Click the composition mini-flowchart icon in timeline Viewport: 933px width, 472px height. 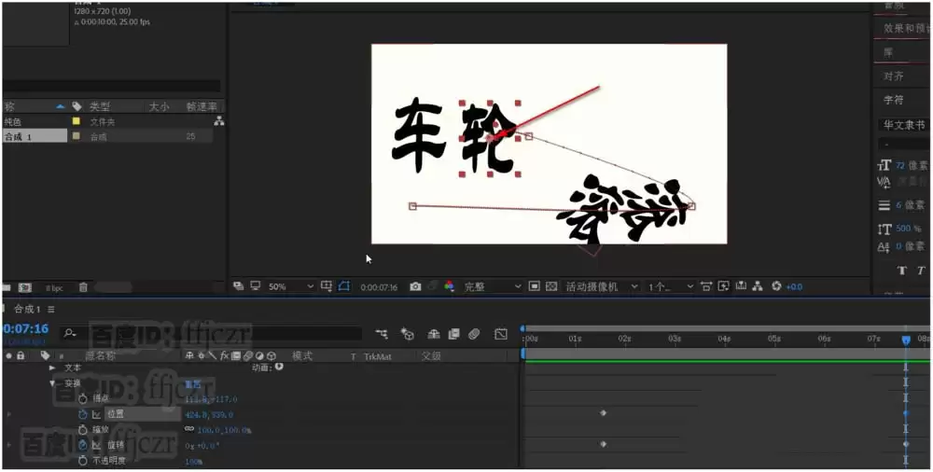coord(382,334)
